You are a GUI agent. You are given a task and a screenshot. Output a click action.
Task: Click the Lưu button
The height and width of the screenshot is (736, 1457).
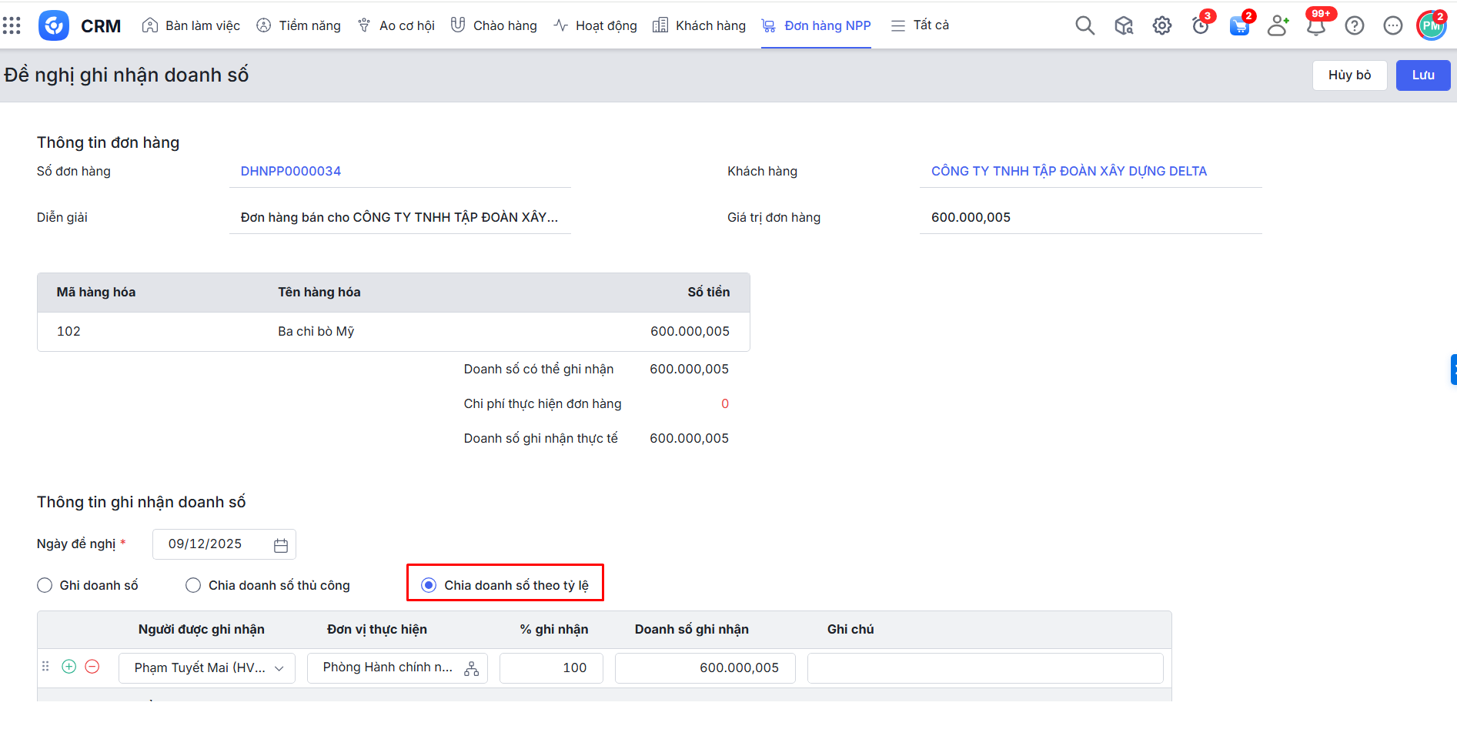point(1422,75)
